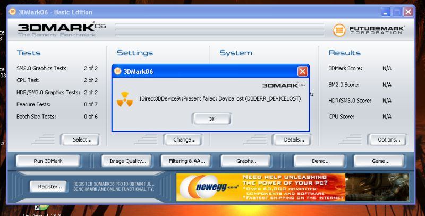Launch the Game
This screenshot has height=216, width=425.
pos(379,161)
